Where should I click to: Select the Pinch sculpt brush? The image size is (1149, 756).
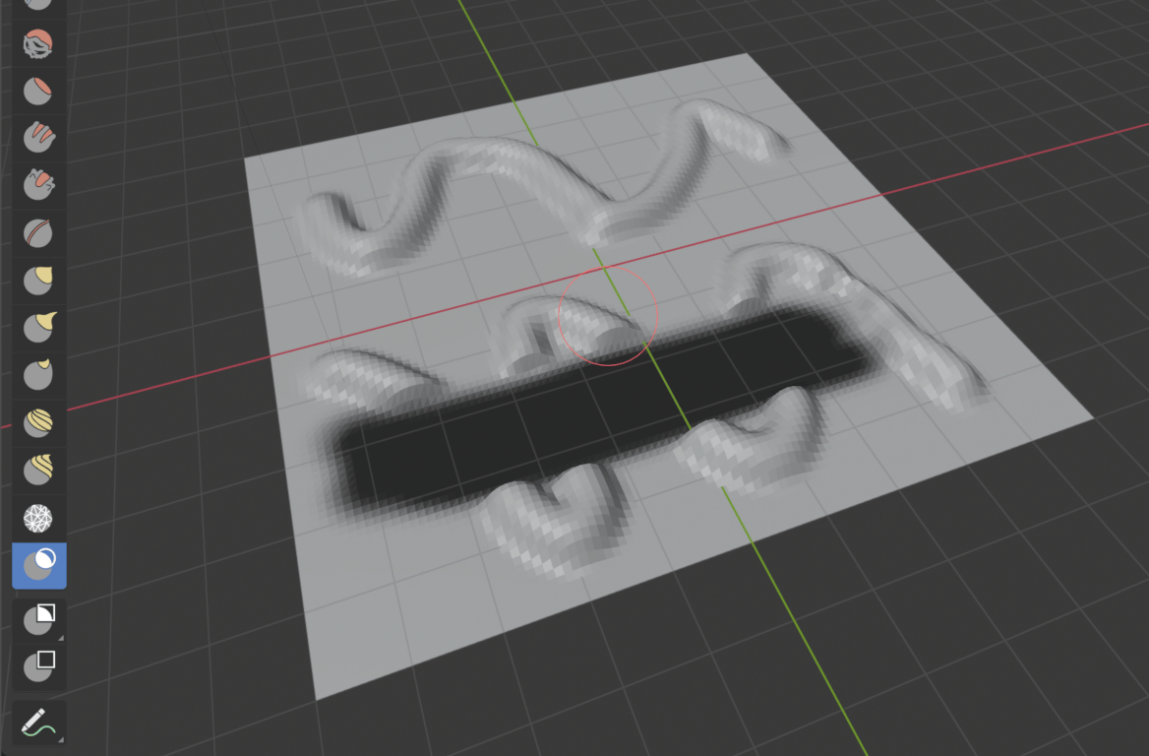(x=38, y=232)
